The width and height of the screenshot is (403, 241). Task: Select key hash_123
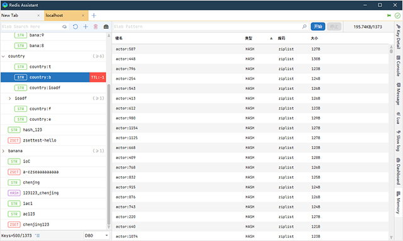(53, 130)
